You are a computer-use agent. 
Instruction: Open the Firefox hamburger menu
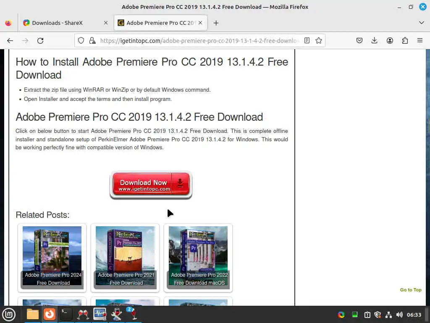point(420,41)
